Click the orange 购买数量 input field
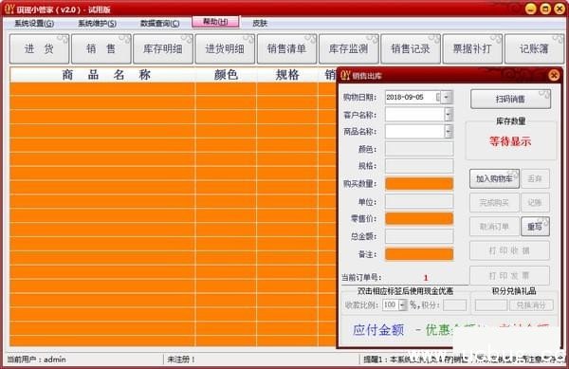Screen dimensions: 569x369 419,184
